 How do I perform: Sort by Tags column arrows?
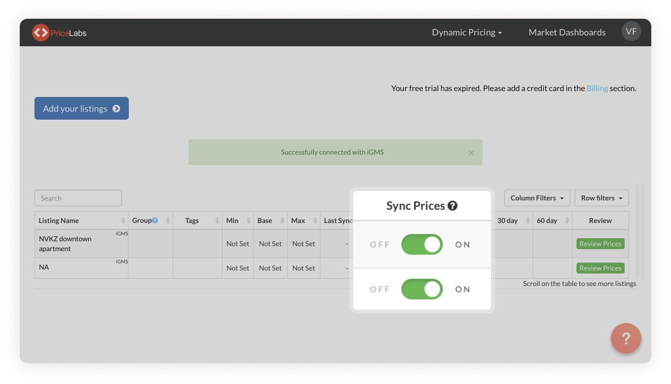tap(217, 221)
